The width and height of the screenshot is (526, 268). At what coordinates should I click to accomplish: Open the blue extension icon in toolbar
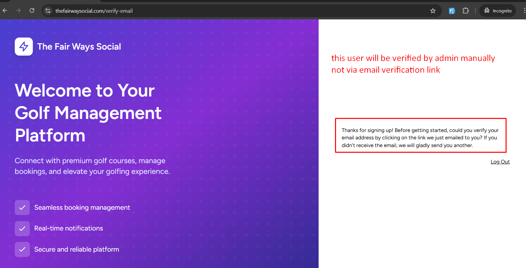[452, 11]
